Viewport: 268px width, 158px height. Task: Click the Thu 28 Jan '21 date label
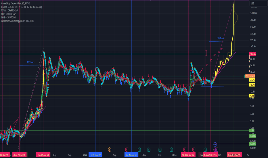pos(43,155)
